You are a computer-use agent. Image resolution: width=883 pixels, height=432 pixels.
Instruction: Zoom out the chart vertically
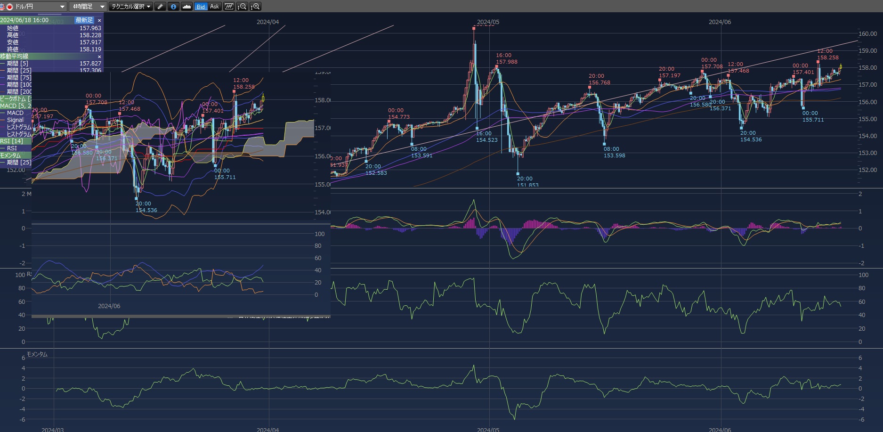click(x=242, y=7)
